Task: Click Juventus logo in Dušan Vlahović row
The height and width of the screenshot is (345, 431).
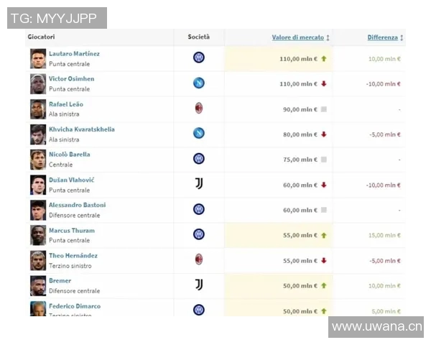Action: click(199, 184)
